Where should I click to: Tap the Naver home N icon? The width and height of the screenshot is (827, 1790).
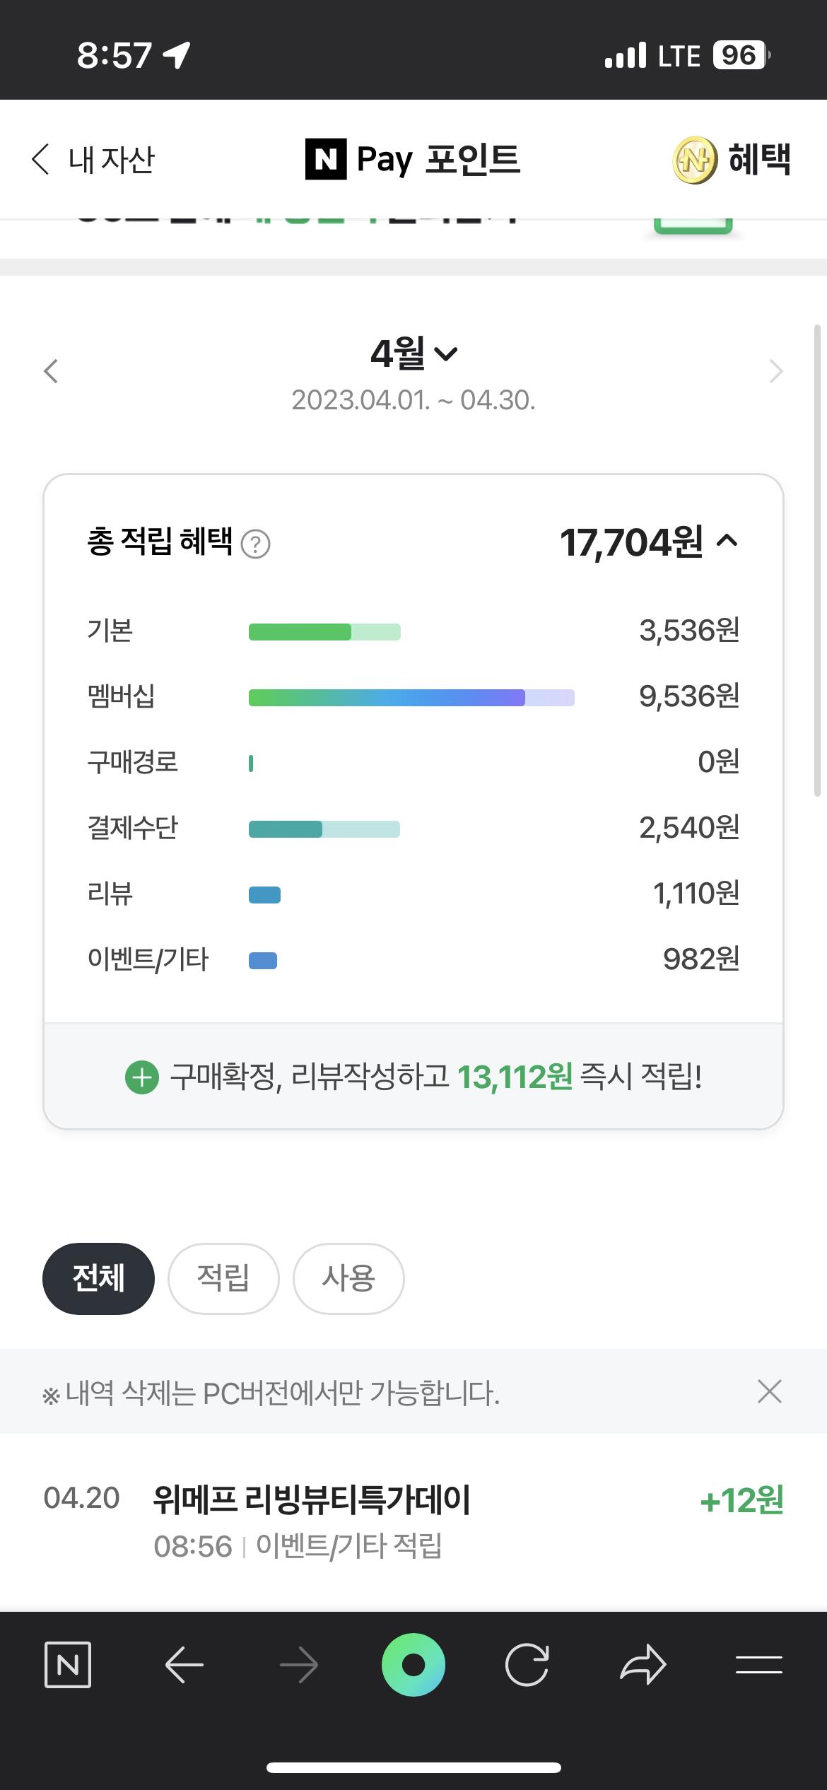coord(68,1665)
